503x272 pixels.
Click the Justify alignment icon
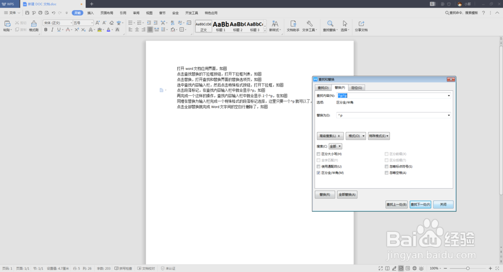tap(150, 30)
